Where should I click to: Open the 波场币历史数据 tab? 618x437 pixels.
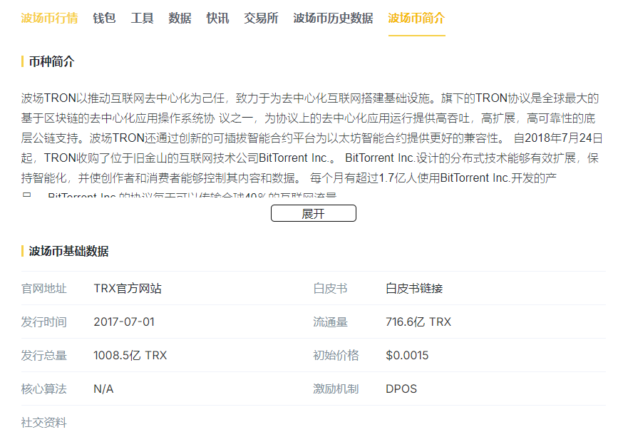coord(333,19)
